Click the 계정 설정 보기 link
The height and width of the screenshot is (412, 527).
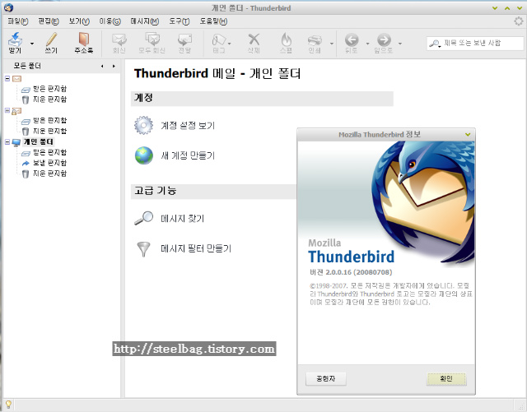pos(188,126)
